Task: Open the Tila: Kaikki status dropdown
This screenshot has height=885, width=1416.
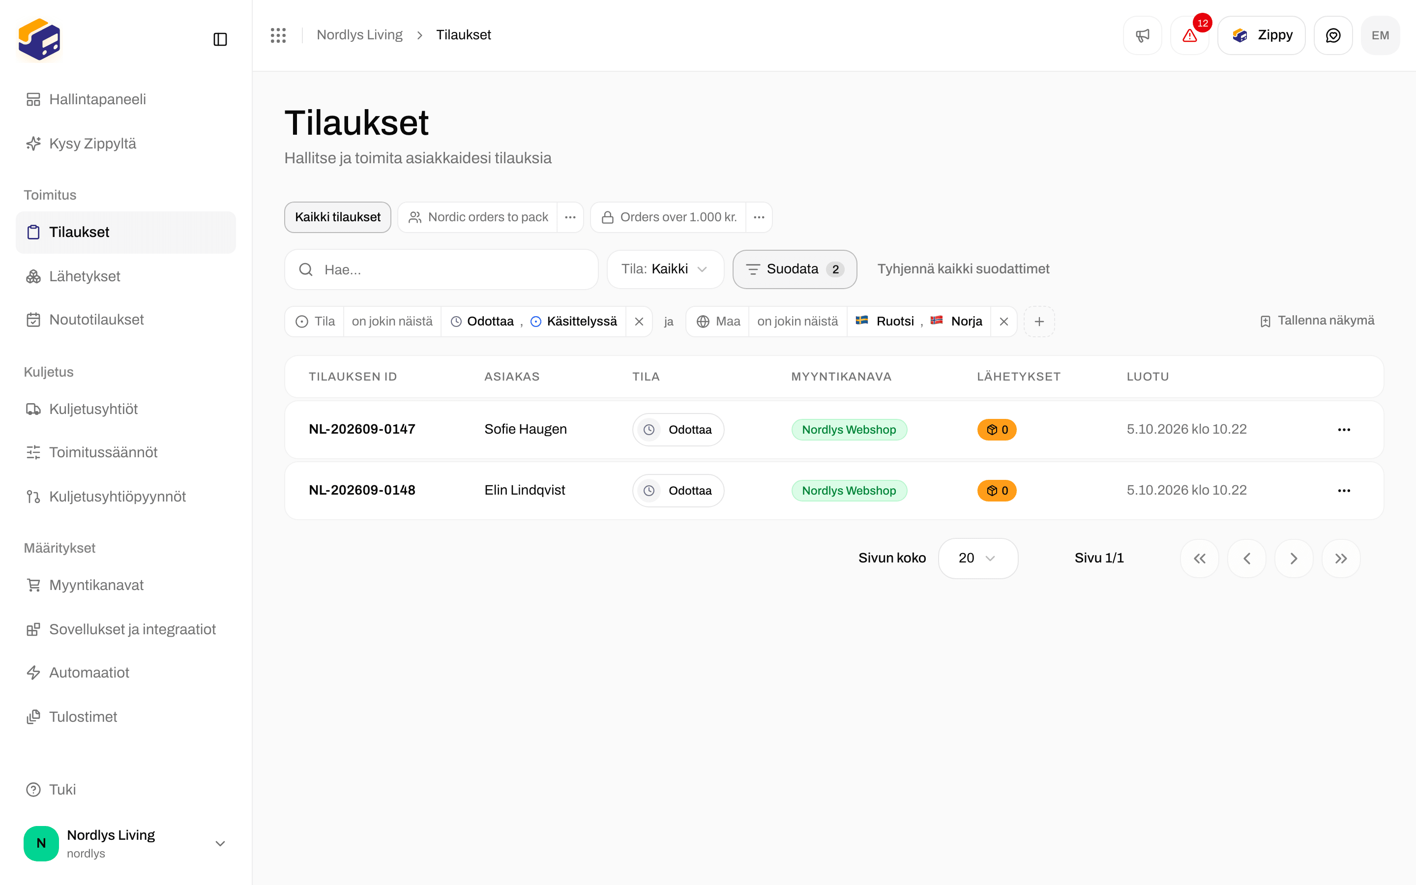Action: [665, 269]
